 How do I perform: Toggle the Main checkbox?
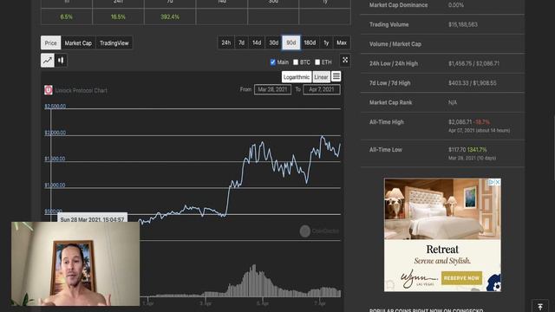point(273,62)
